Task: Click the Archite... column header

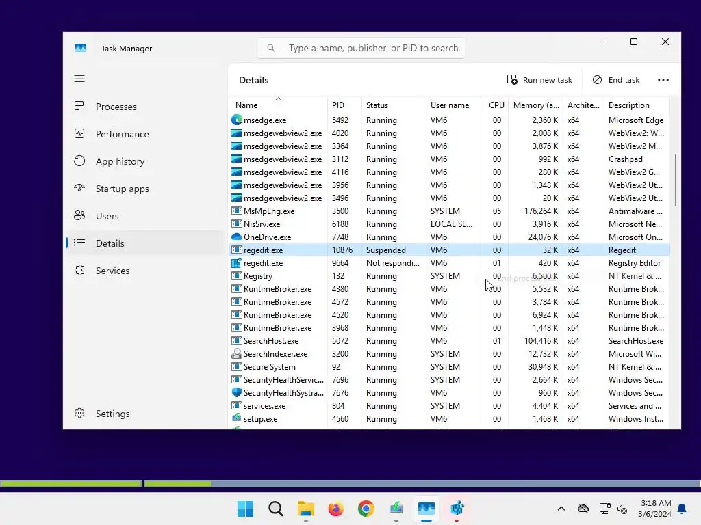Action: click(x=583, y=105)
